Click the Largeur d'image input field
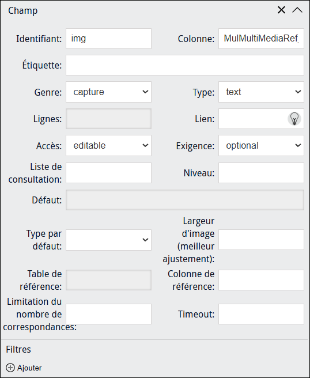310x378 pixels. 261,240
